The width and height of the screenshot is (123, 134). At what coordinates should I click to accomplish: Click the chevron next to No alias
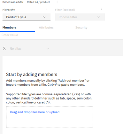48,49
